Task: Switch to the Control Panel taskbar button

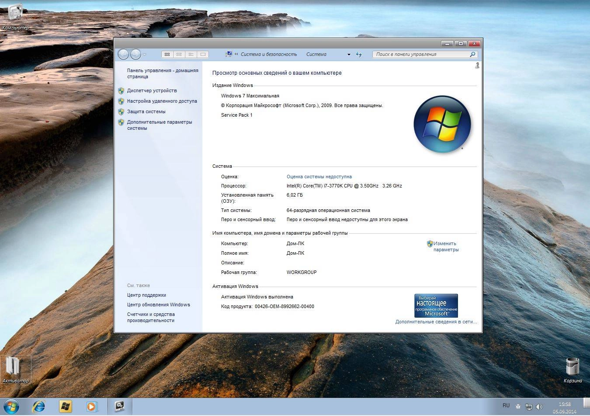Action: pos(120,407)
